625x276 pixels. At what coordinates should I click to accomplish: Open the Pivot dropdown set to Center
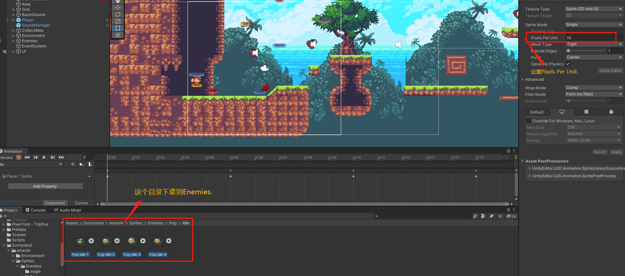point(594,57)
